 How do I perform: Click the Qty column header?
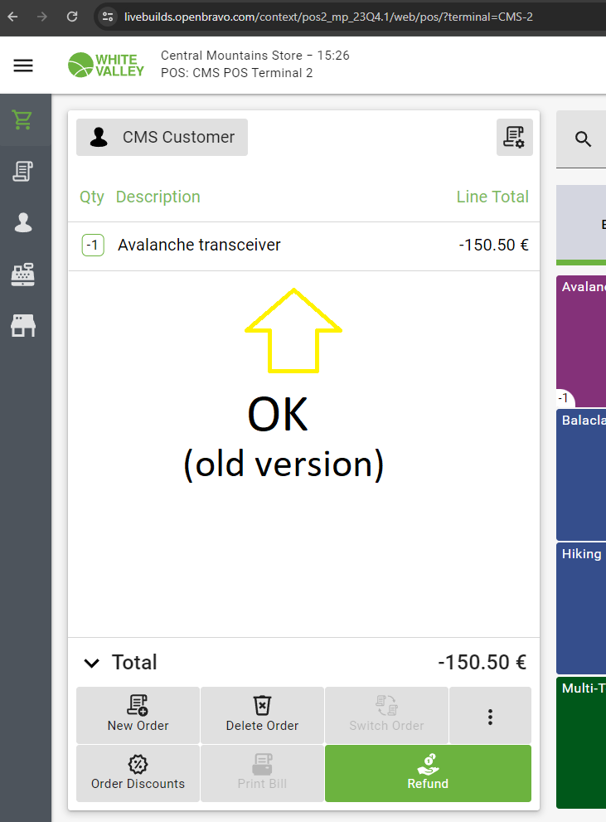(x=92, y=197)
